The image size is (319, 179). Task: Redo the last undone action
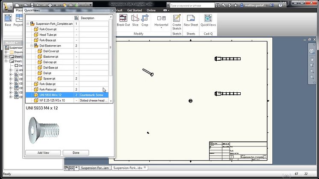point(44,5)
